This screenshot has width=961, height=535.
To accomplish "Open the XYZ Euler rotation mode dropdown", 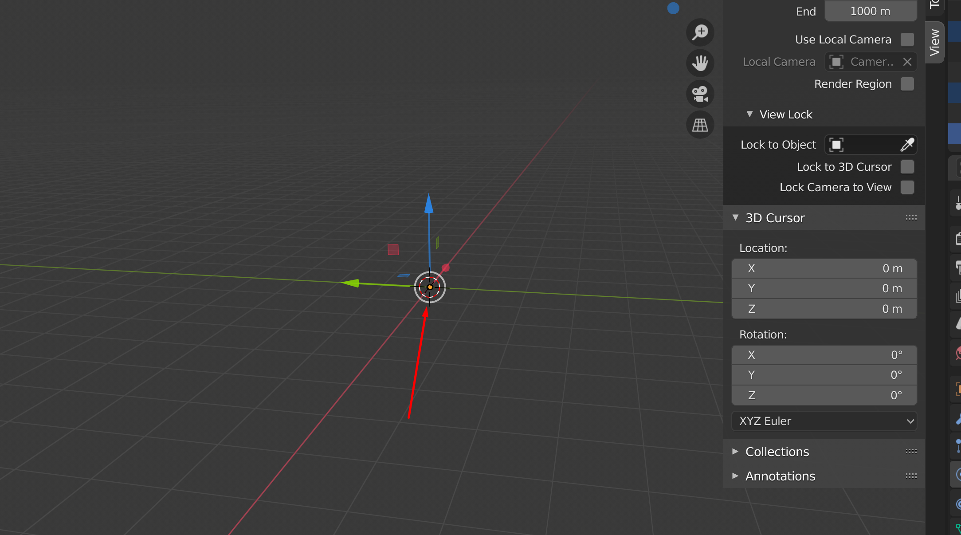I will [824, 421].
